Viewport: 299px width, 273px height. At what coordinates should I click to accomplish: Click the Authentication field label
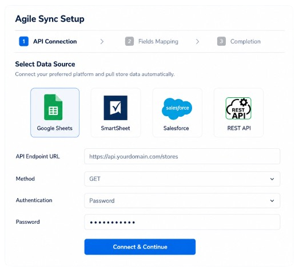click(x=34, y=200)
